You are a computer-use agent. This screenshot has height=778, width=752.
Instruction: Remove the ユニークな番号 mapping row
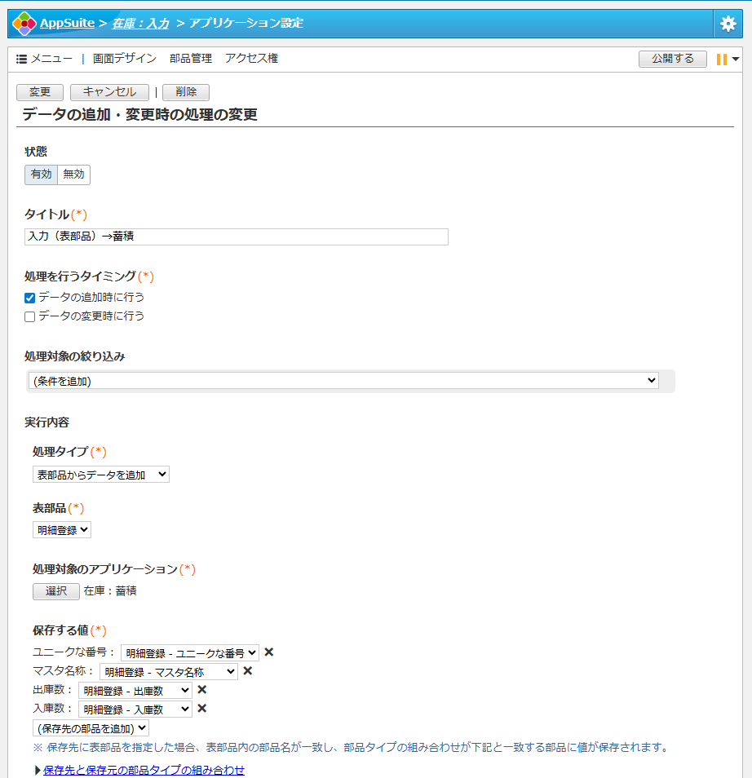pos(269,652)
